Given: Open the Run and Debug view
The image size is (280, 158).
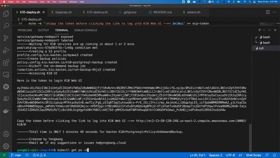Looking at the screenshot, I should point(6,50).
